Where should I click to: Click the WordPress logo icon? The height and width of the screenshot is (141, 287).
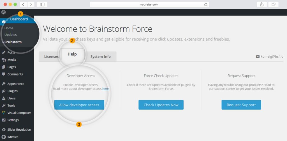[4, 12]
